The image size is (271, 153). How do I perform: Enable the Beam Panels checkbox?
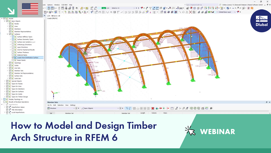[13, 60]
